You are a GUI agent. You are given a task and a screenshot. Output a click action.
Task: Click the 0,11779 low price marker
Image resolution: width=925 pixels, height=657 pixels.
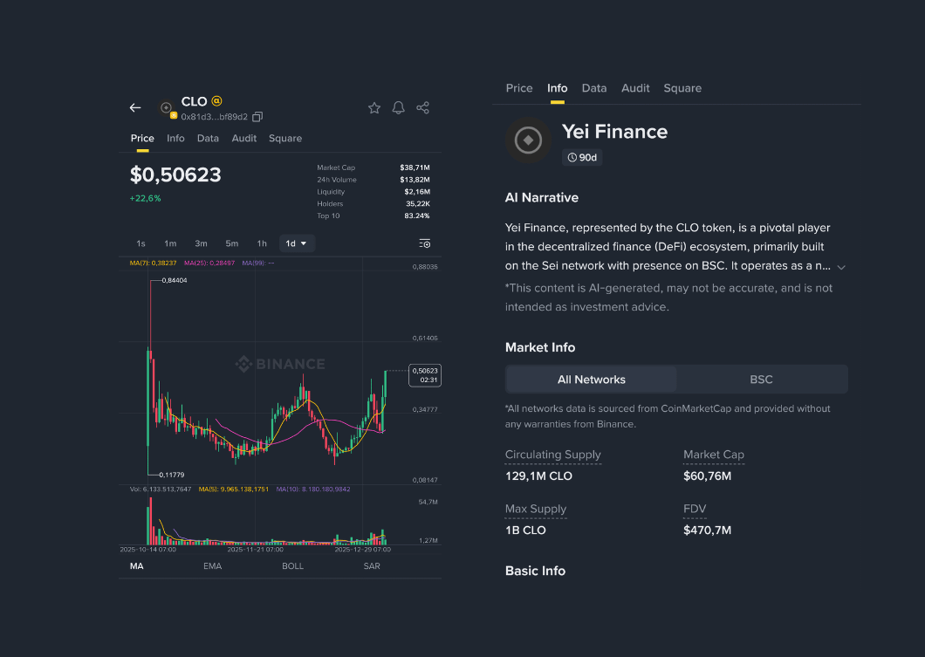pos(172,475)
